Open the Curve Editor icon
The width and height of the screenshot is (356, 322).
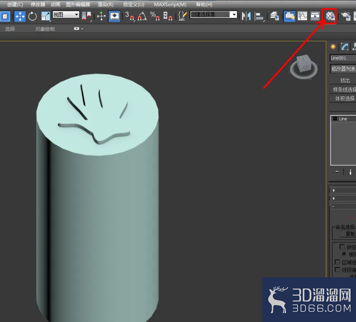(303, 16)
